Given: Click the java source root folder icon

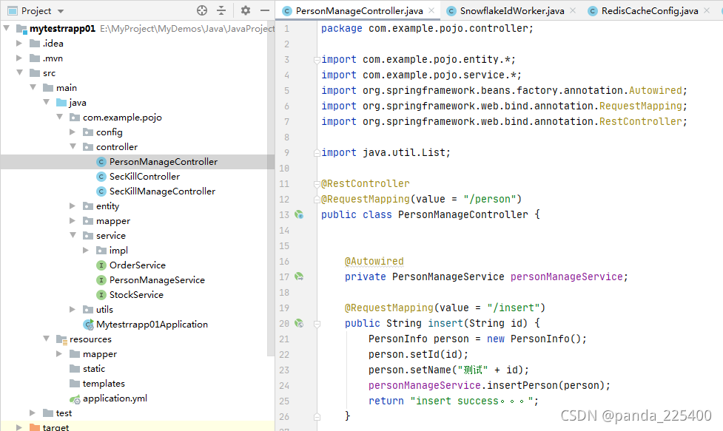Looking at the screenshot, I should (61, 102).
